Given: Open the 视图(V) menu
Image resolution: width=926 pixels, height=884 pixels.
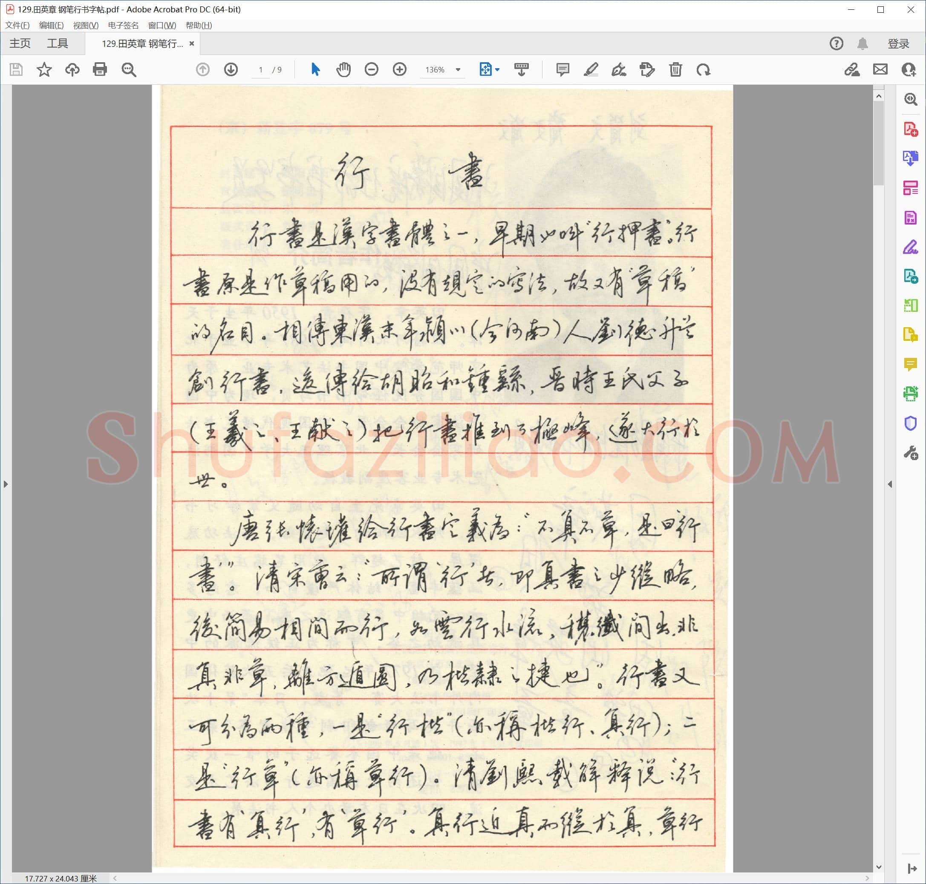Looking at the screenshot, I should (x=86, y=25).
